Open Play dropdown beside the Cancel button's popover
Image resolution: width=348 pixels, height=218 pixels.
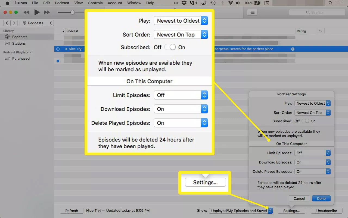[x=313, y=103]
